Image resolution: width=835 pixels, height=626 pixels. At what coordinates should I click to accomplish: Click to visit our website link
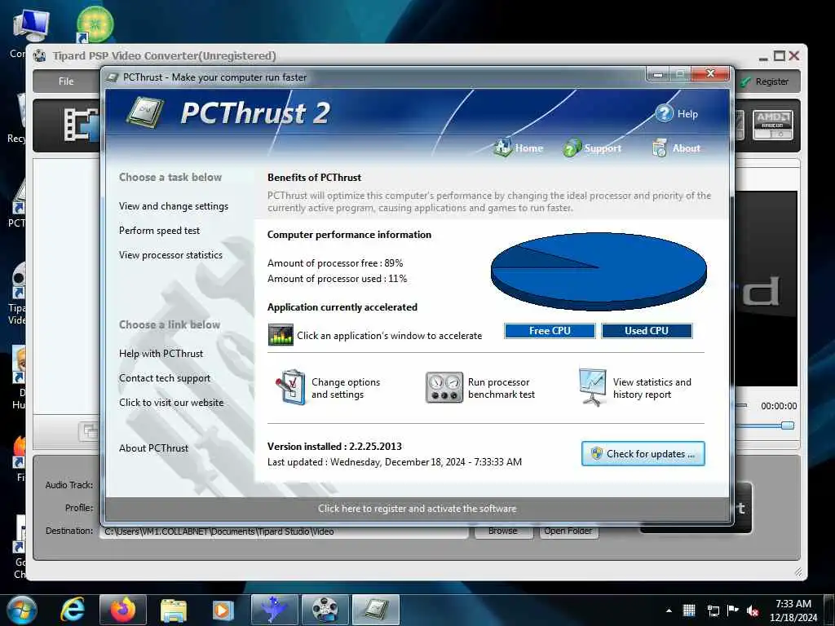(x=171, y=403)
